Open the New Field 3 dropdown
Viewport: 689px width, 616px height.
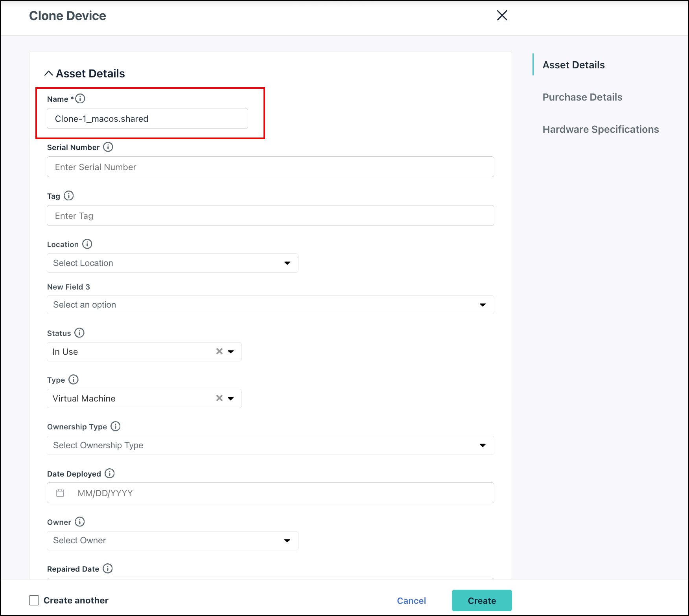pyautogui.click(x=482, y=304)
